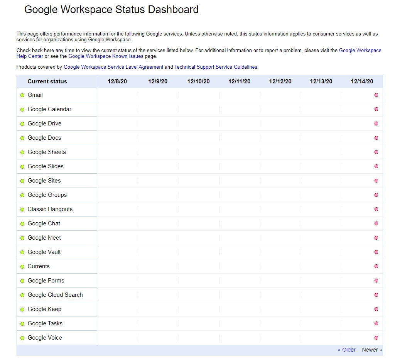Click the red outage dot for Google Keep

point(376,309)
